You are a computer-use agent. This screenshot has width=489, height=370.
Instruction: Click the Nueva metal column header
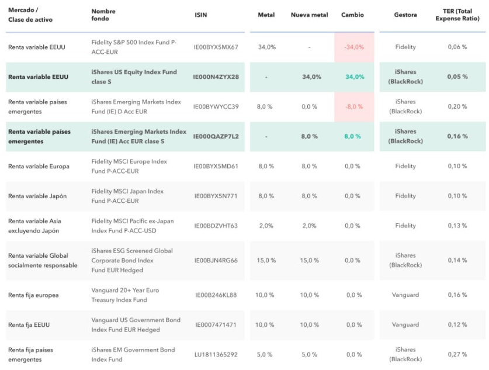pyautogui.click(x=309, y=15)
